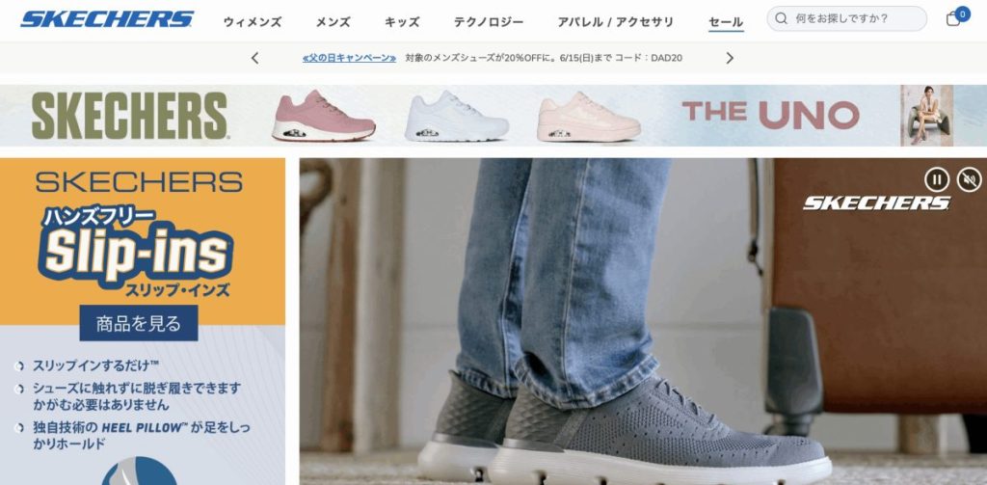Select the white Uno sneaker in banner
Screen dimensions: 987x485
[456, 116]
